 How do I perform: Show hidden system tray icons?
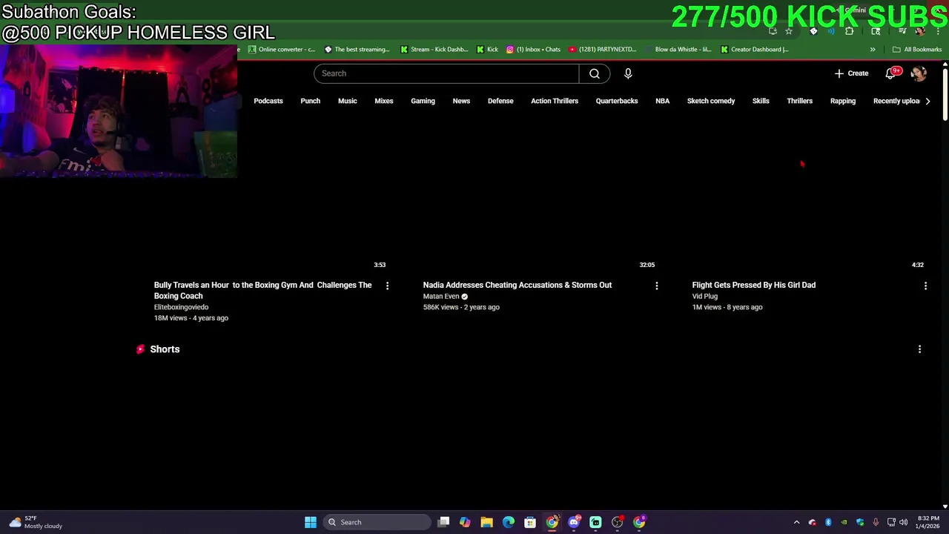coord(796,522)
